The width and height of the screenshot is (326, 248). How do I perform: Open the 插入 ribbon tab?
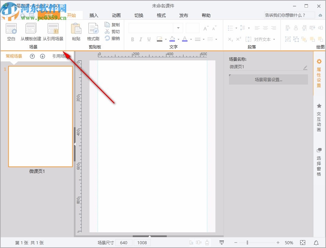94,15
